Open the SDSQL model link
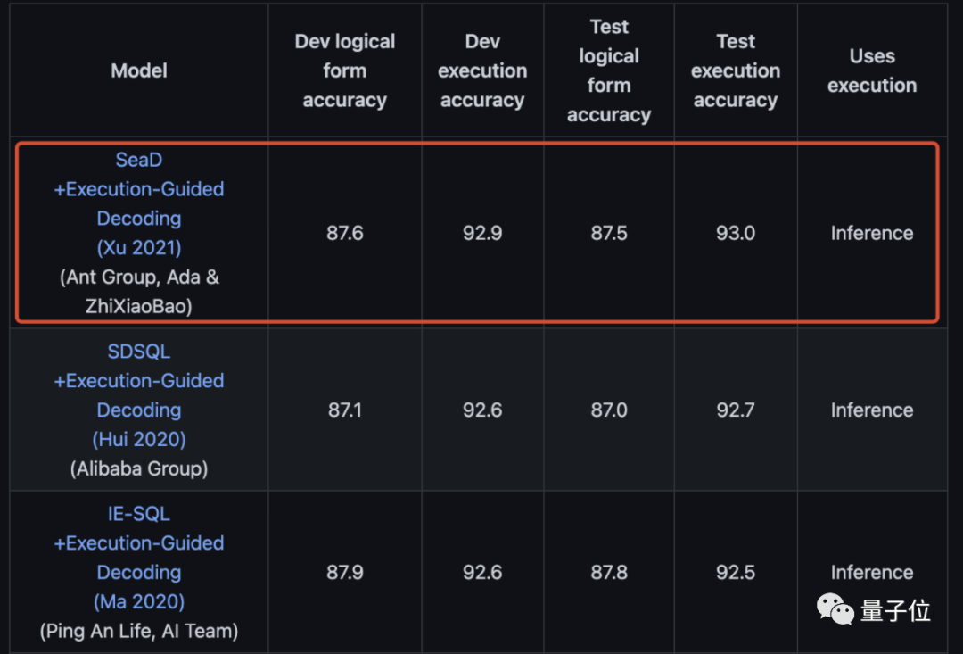Viewport: 963px width, 654px height. pos(139,352)
